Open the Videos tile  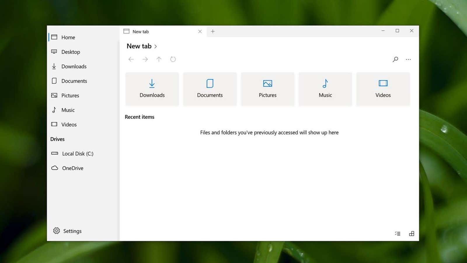point(383,89)
